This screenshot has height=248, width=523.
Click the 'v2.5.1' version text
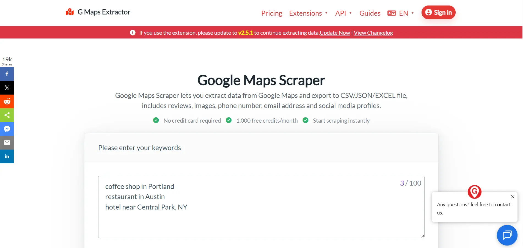pos(246,33)
